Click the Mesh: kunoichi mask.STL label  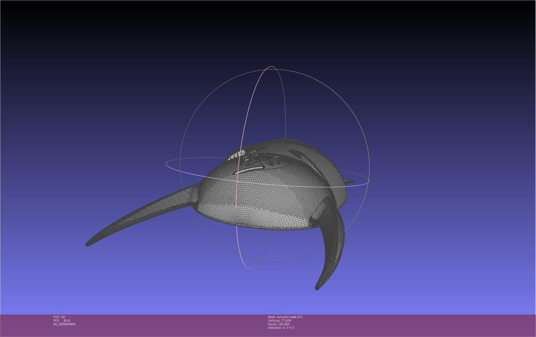click(x=285, y=317)
